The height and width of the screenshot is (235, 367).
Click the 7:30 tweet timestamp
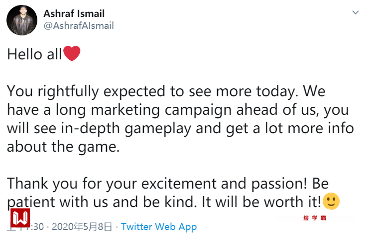click(37, 227)
